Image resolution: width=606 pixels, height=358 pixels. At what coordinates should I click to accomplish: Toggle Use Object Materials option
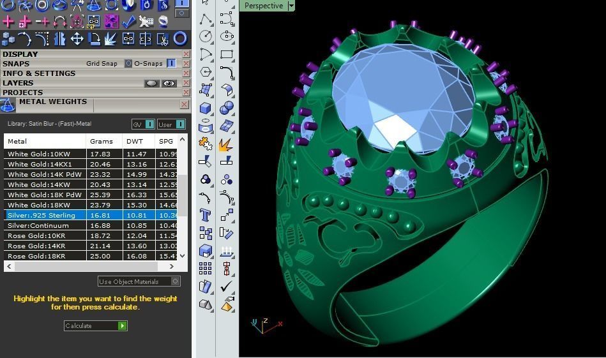176,281
